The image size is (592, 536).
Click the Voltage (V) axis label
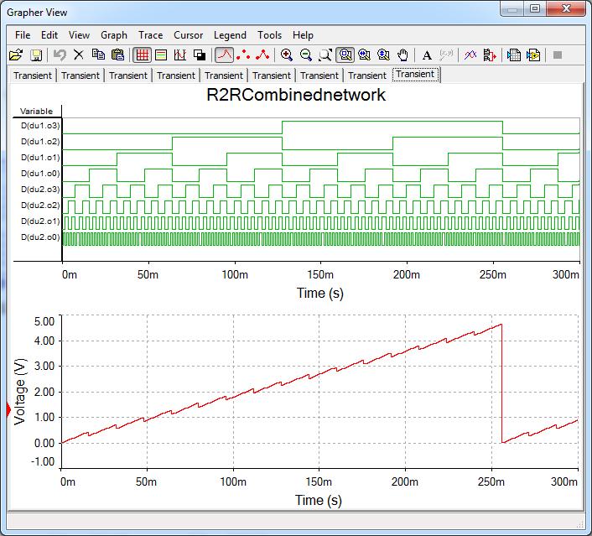tap(19, 392)
